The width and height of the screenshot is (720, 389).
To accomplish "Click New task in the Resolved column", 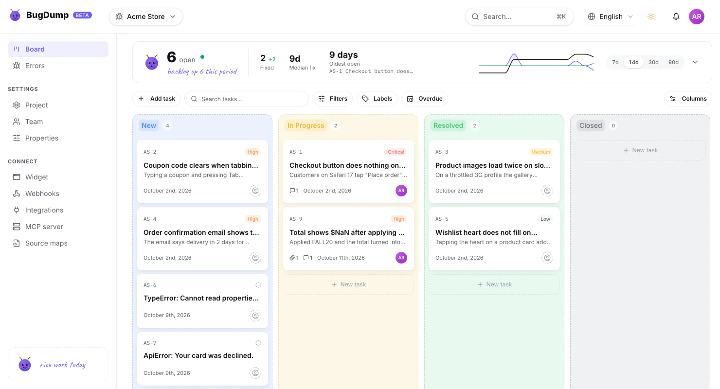I will (494, 284).
